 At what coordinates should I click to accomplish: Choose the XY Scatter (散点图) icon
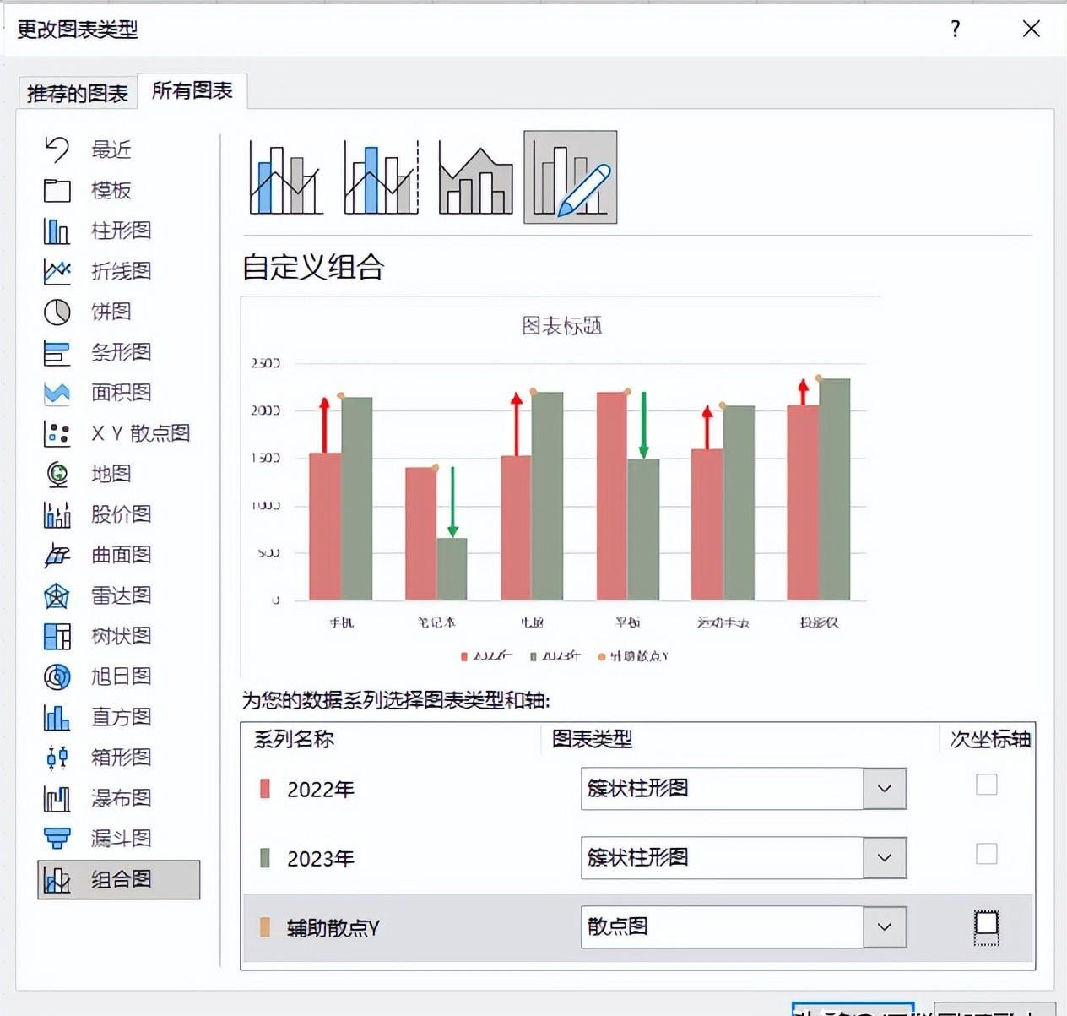pos(57,433)
